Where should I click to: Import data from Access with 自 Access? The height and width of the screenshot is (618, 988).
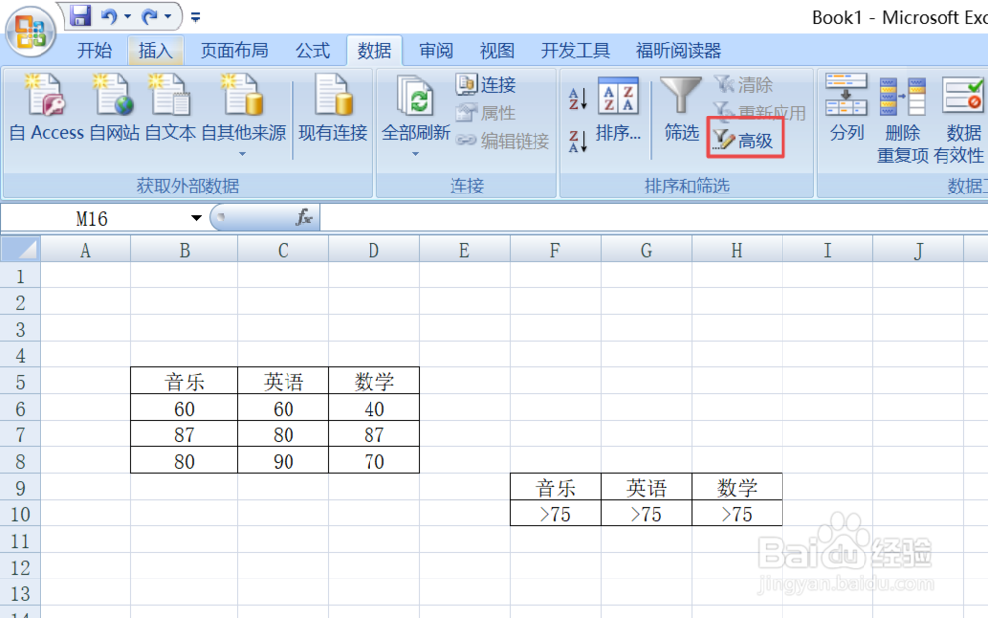click(x=44, y=111)
